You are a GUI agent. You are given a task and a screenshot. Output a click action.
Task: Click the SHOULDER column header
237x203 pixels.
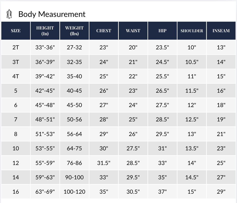(192, 31)
